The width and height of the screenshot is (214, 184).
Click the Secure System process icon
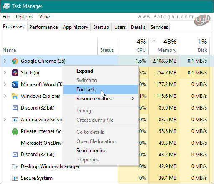coord(15,178)
